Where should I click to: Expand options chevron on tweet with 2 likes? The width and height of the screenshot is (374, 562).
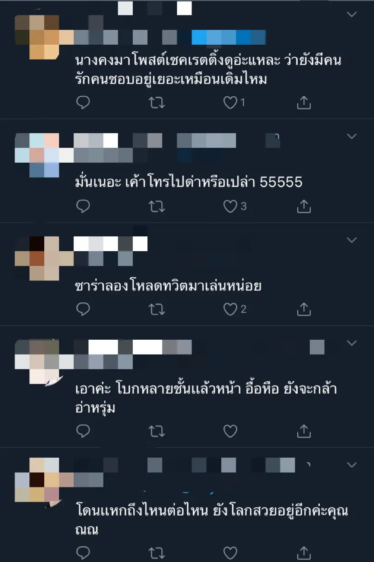[x=351, y=240]
